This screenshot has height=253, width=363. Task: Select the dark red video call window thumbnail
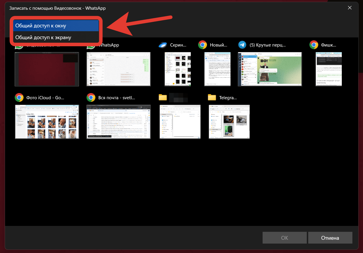(x=47, y=69)
